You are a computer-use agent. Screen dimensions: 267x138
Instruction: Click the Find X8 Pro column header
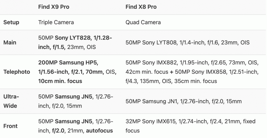(x=141, y=7)
